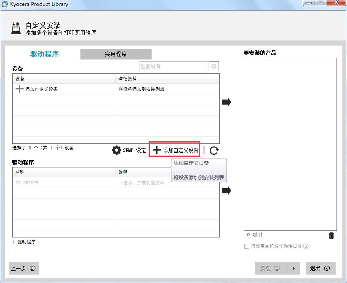Toggle the 请使用主机名作为端口名 checkbox
The width and height of the screenshot is (347, 283).
[x=246, y=246]
